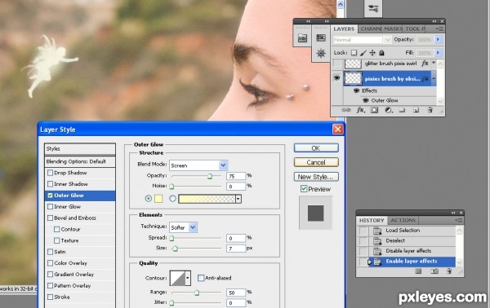This screenshot has height=308, width=490.
Task: Collapse History panel to icons with double arrow
Action: (453, 213)
